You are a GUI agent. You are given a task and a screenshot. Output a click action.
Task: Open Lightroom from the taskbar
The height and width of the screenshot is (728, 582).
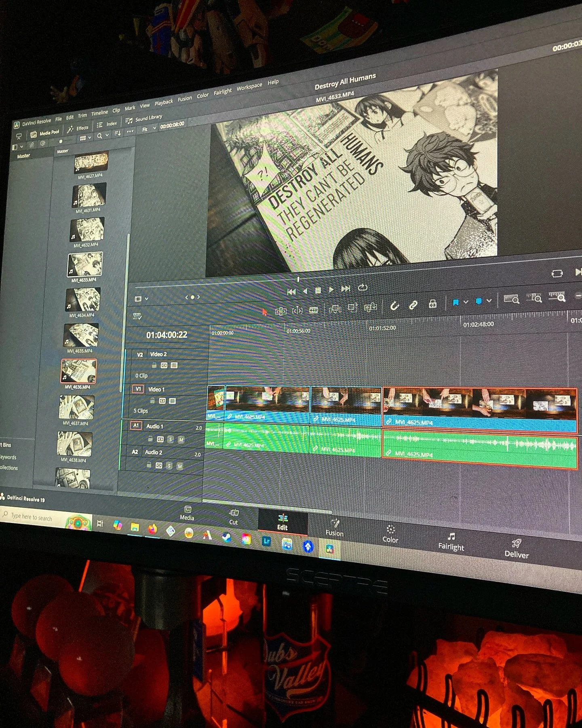pos(267,541)
